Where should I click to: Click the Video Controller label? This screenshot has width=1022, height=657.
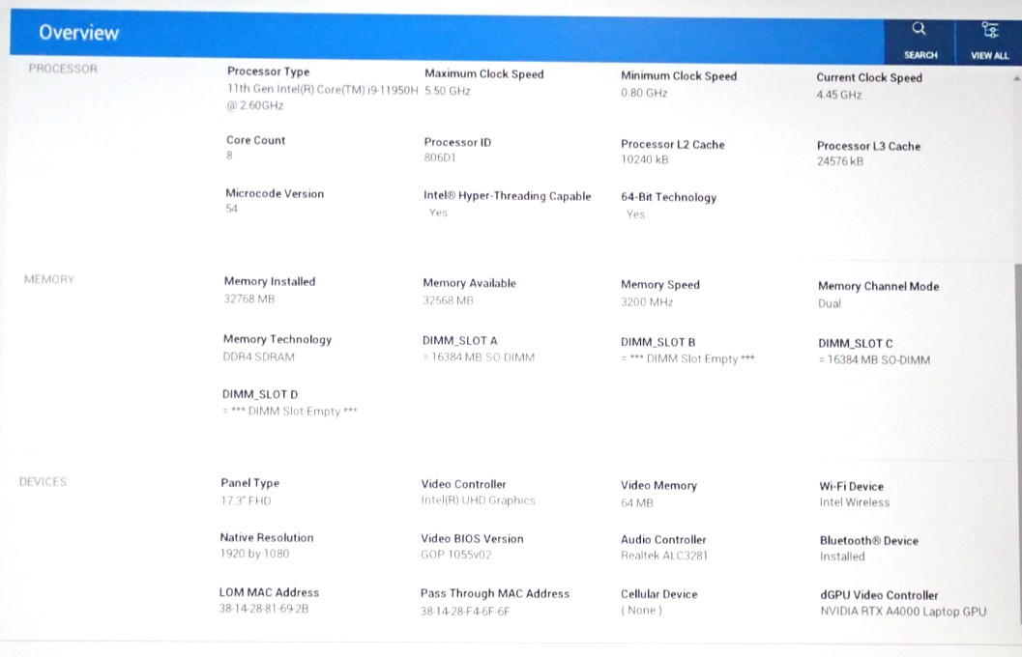pos(463,484)
